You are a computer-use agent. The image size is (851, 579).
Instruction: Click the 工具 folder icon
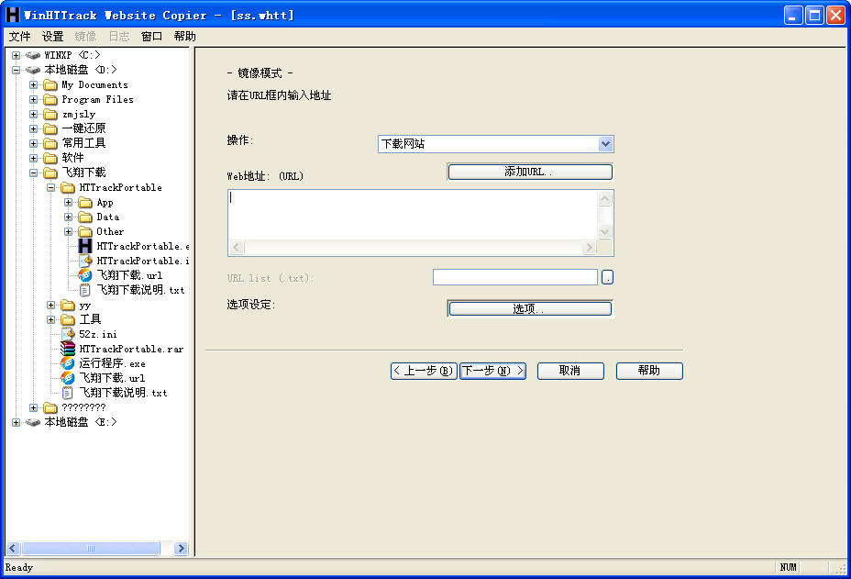pos(68,320)
